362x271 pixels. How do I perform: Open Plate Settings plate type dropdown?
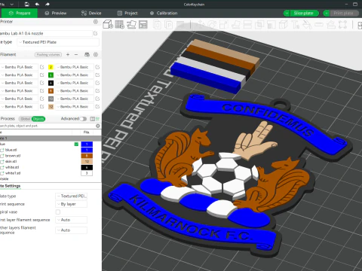coord(71,196)
